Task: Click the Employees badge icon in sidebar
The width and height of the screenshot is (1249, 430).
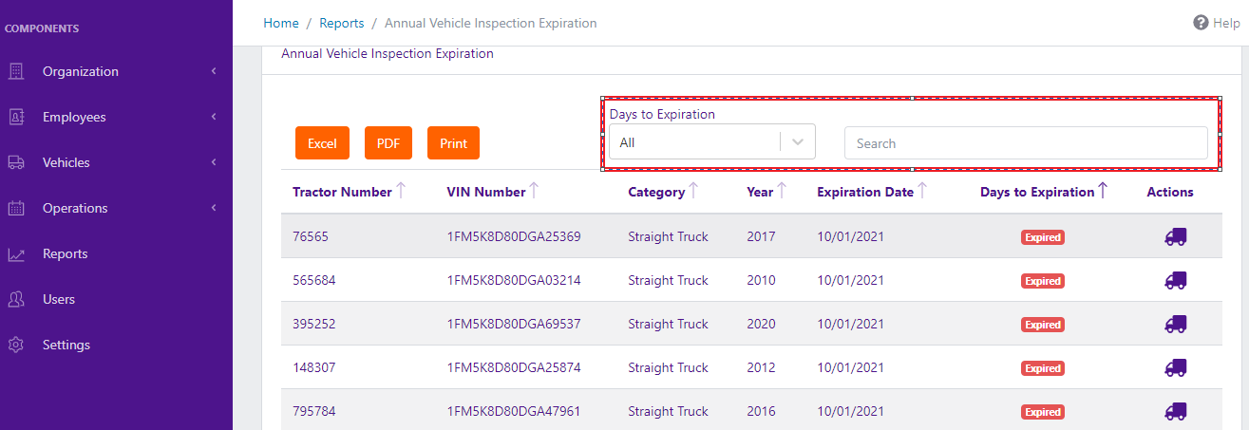Action: pos(16,117)
